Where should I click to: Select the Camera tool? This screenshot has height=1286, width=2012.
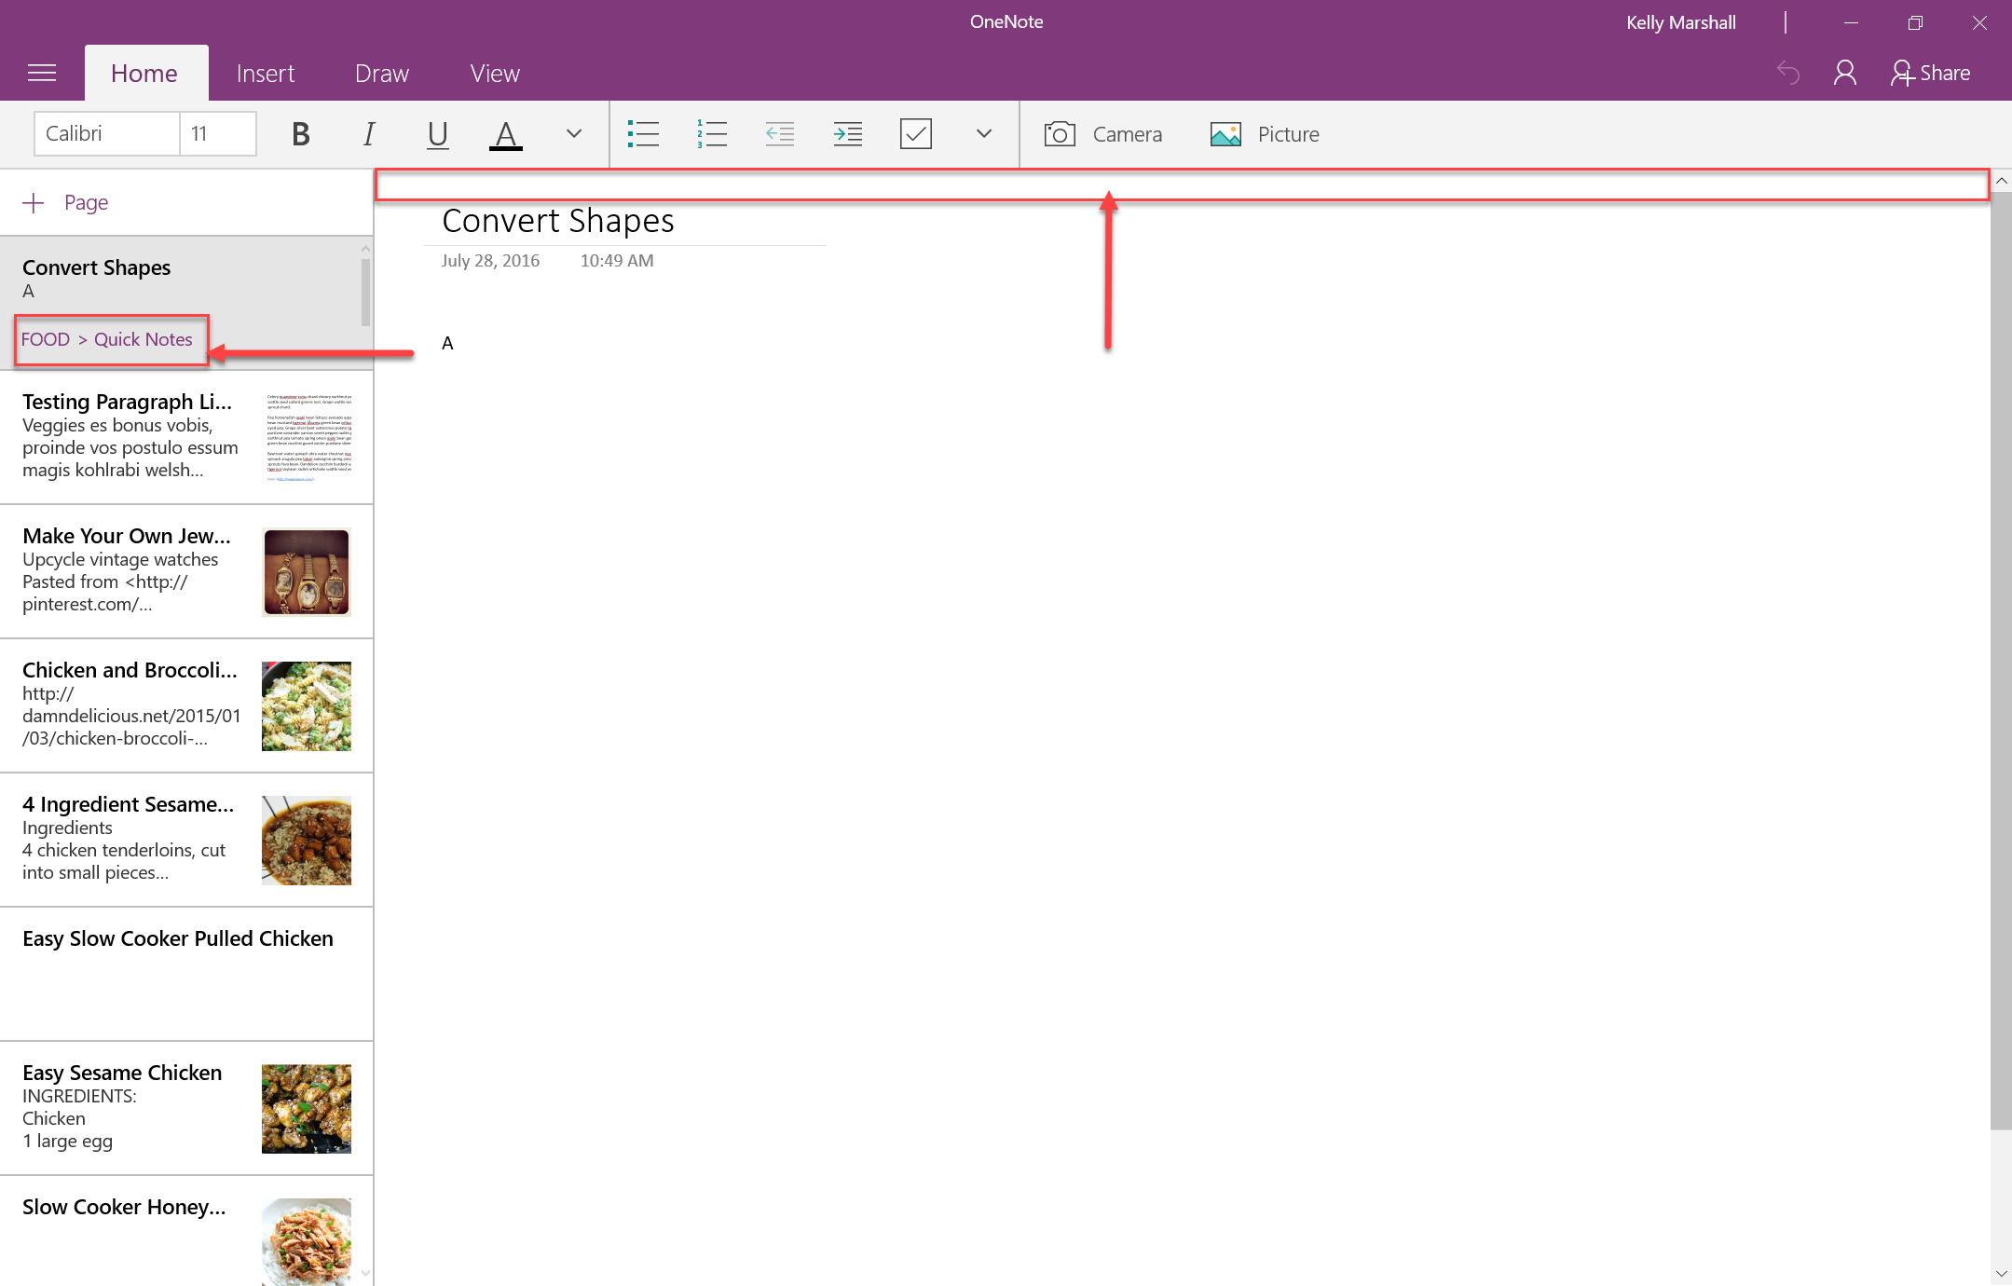pos(1104,133)
